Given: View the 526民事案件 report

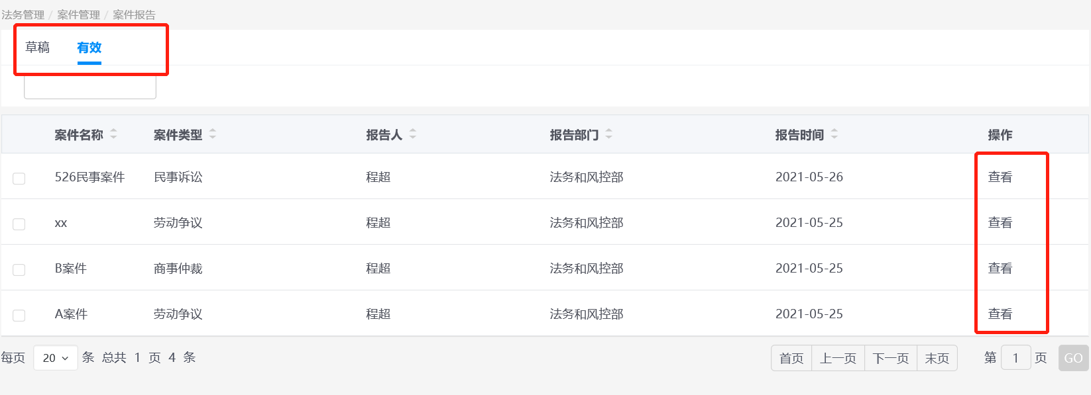Looking at the screenshot, I should click(x=1000, y=177).
